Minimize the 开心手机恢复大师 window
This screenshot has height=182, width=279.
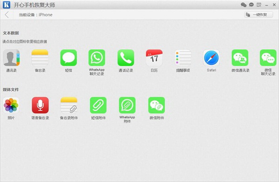[x=266, y=5]
